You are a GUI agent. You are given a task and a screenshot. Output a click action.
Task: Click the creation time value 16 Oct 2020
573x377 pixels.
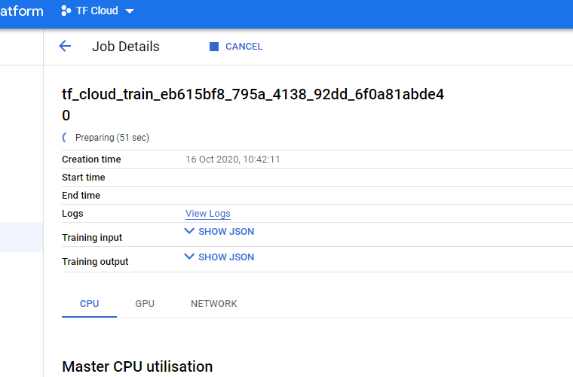click(x=233, y=160)
